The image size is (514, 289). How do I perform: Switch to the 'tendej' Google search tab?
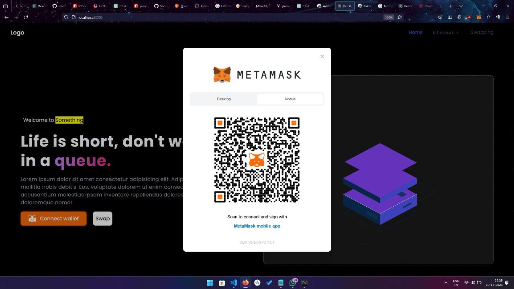click(x=385, y=6)
